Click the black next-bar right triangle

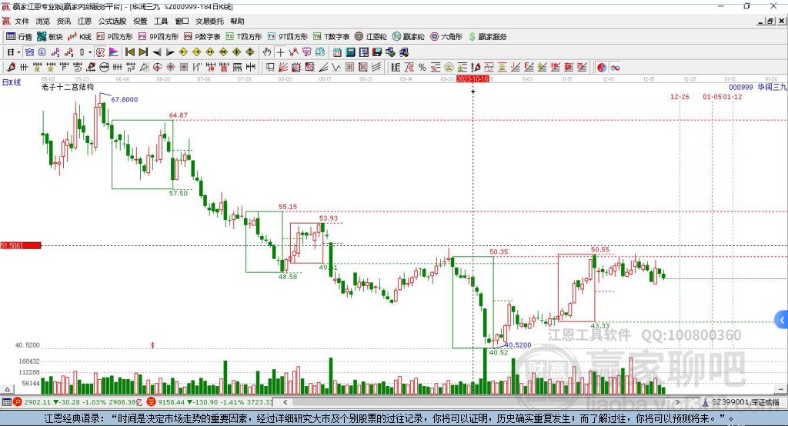(x=170, y=52)
